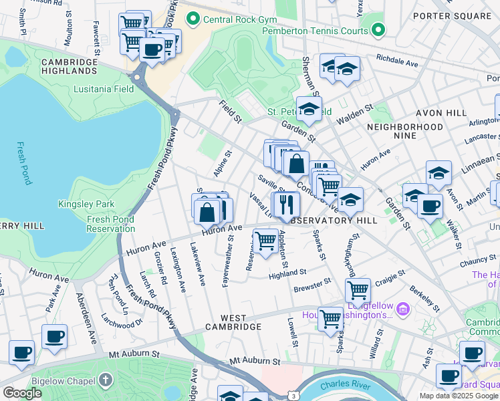Select the PORTER SQUARE neighborhood label
The image size is (500, 401).
[x=453, y=16]
